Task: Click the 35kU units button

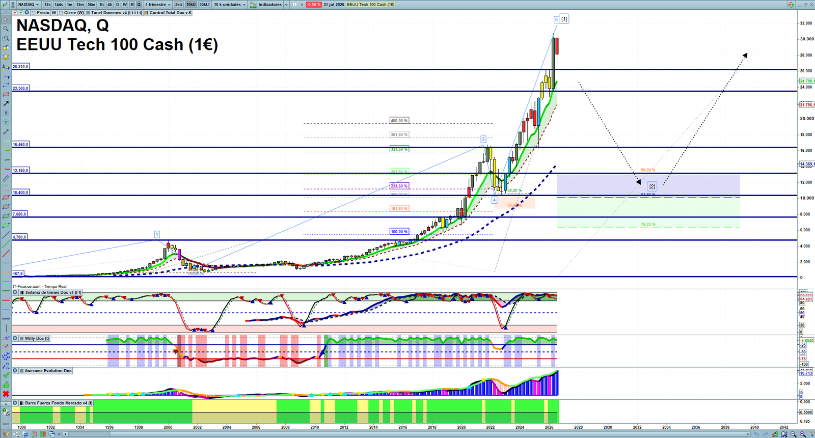Action: [x=204, y=5]
